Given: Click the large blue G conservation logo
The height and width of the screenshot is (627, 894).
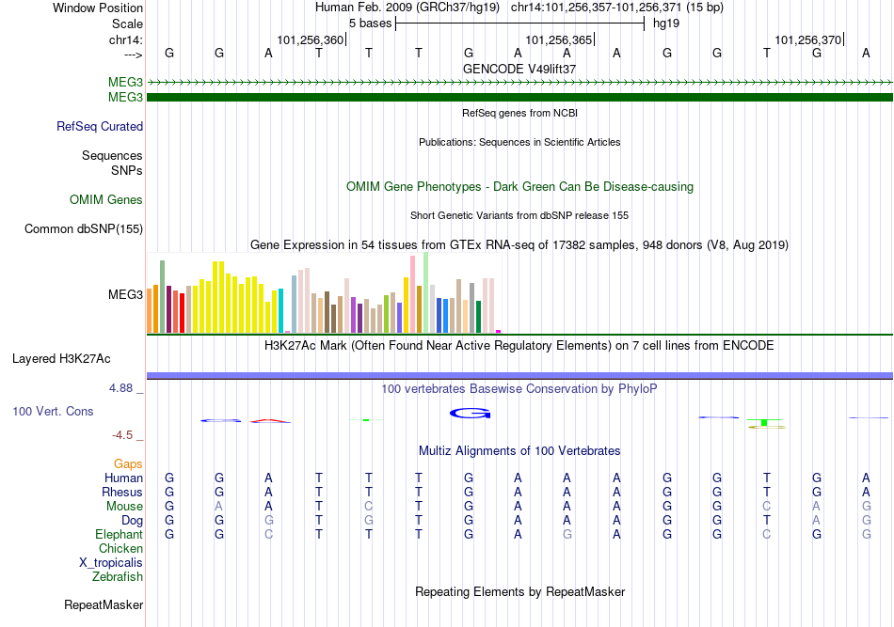Looking at the screenshot, I should pos(471,414).
